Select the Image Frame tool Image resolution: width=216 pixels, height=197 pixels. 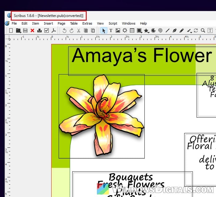pyautogui.click(x=118, y=30)
